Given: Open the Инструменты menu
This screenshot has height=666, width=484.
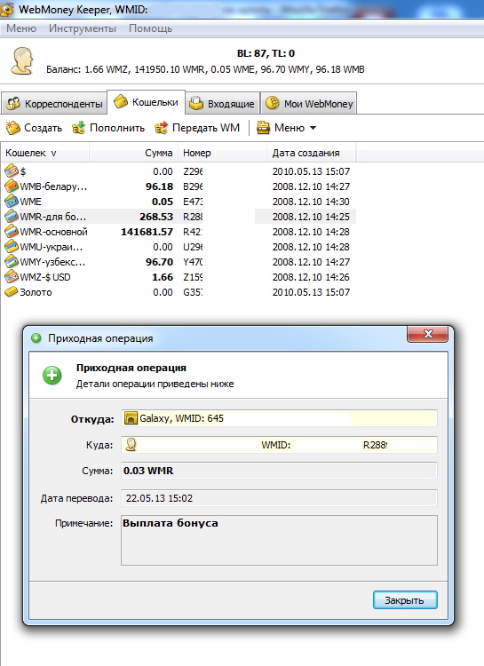Looking at the screenshot, I should [83, 28].
